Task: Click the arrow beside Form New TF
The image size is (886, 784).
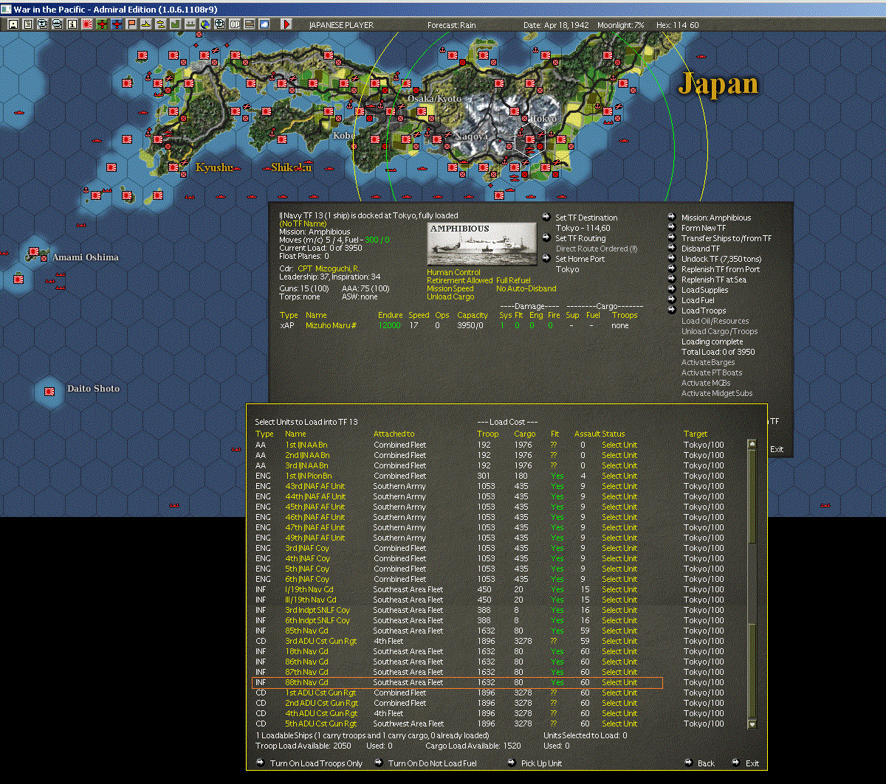Action: click(x=672, y=227)
